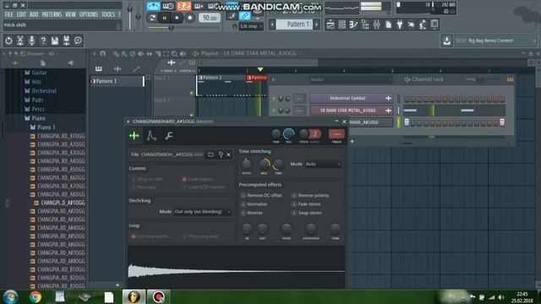Open the envelope instrument settings tab icon
Viewport: 541px width, 304px height.
151,135
